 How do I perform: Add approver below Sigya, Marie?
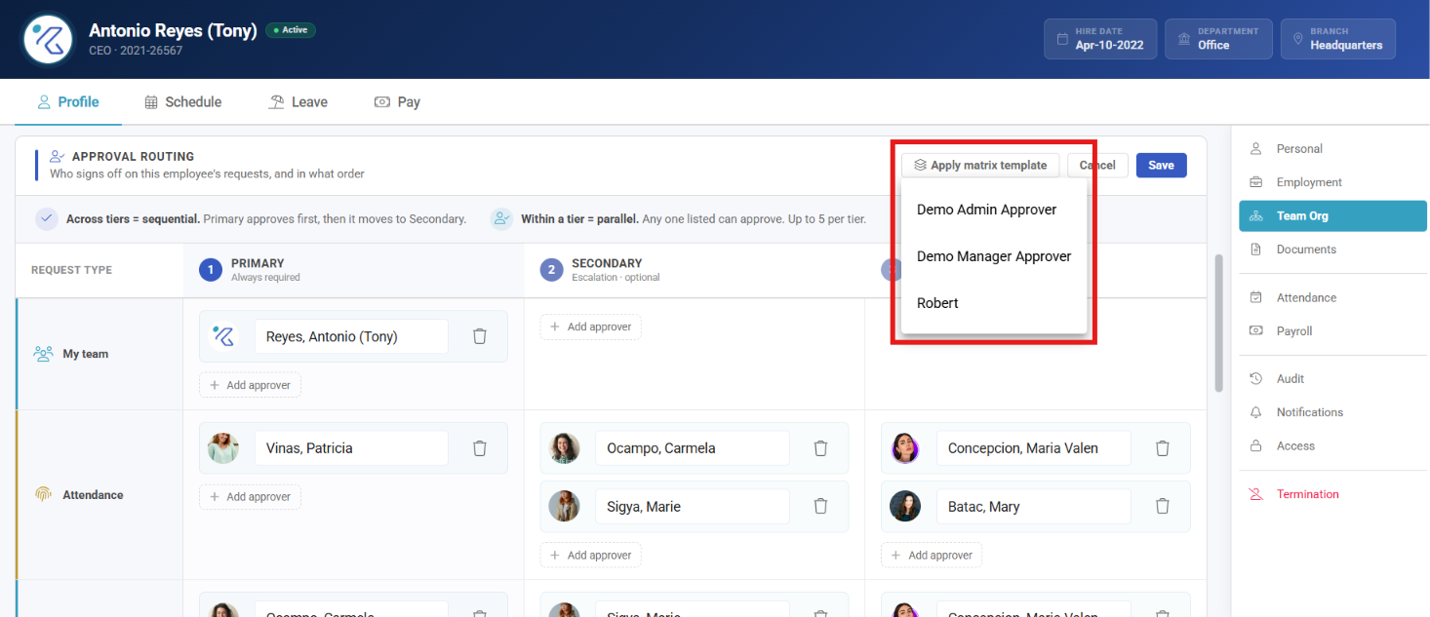[x=591, y=556]
